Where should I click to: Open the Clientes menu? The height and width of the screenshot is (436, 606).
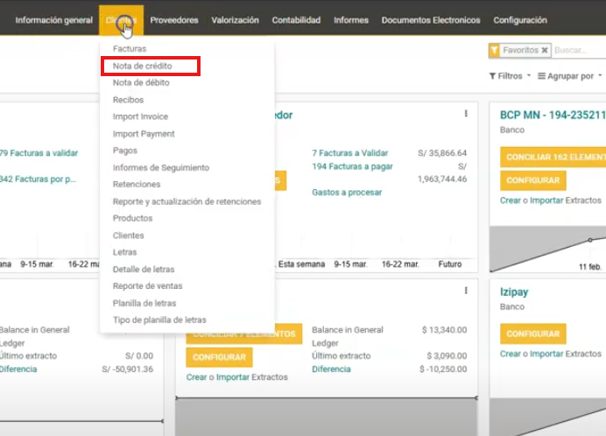click(121, 20)
